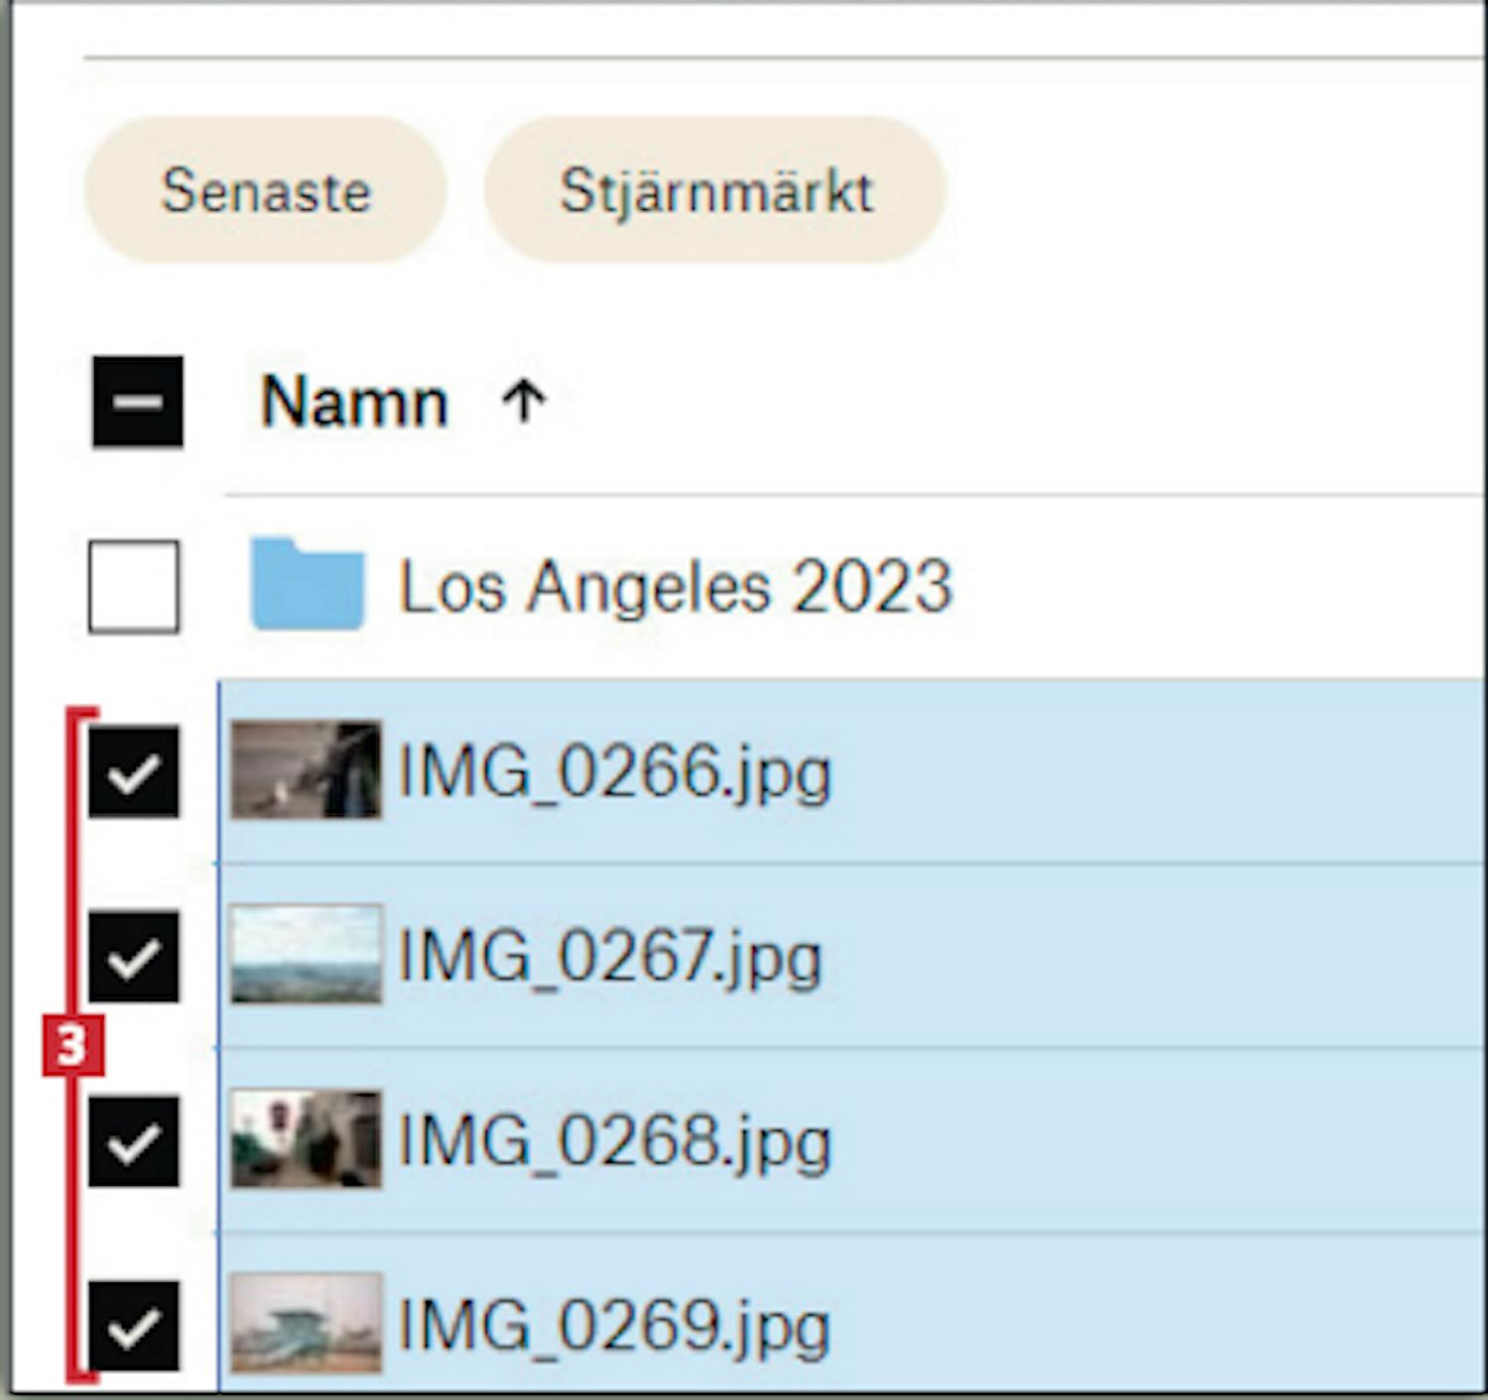Viewport: 1488px width, 1400px height.
Task: Click the IMG_0268.jpg file name
Action: pos(614,1142)
